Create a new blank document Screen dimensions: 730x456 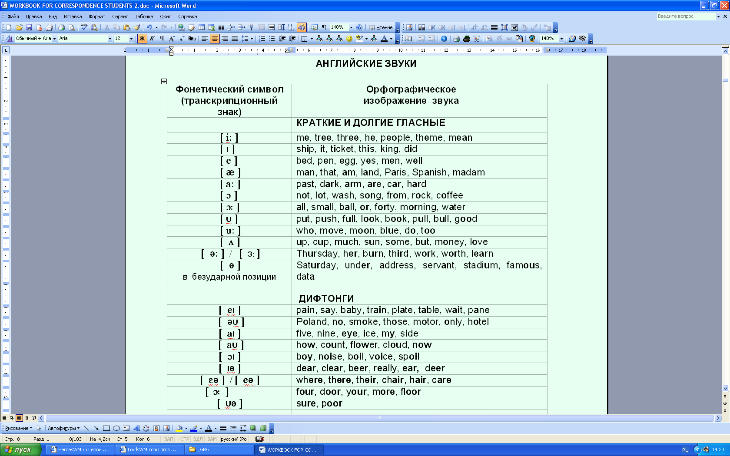(x=9, y=27)
